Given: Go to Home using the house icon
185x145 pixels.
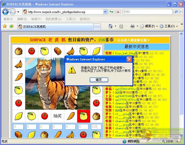Looking at the screenshot, I should (x=111, y=26).
